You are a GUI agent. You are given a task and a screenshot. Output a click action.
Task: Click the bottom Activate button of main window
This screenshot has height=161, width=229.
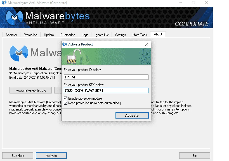pos(51,156)
